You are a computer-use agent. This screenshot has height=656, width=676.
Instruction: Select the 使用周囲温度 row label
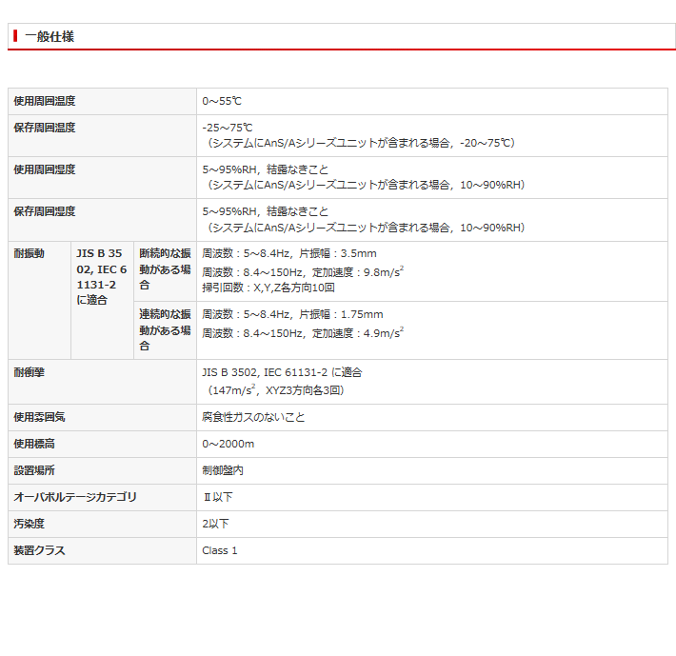[x=45, y=101]
